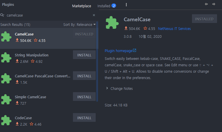Select the Simple CamelCase plugin name
This screenshot has height=132, width=222.
[x=30, y=97]
